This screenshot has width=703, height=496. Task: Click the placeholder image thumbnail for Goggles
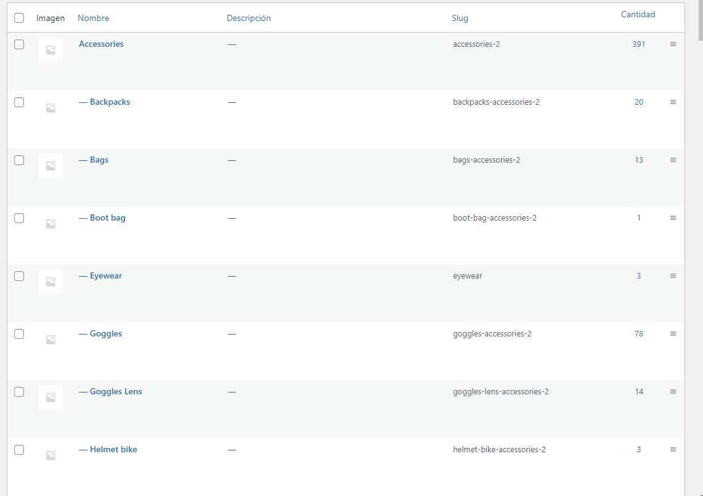51,339
